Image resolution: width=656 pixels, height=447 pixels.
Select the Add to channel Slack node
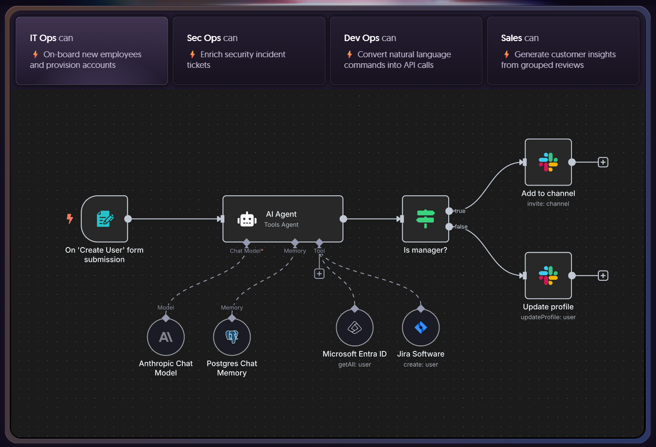(x=548, y=162)
